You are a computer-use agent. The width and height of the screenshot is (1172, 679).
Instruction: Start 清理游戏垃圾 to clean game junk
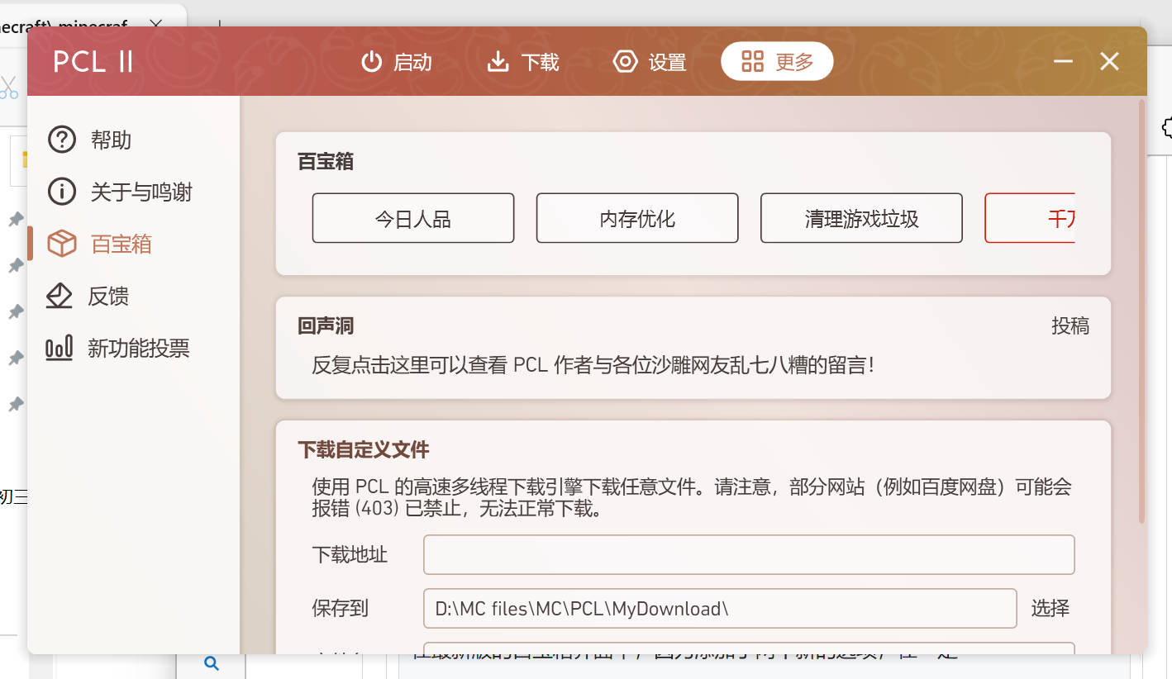[x=861, y=217]
